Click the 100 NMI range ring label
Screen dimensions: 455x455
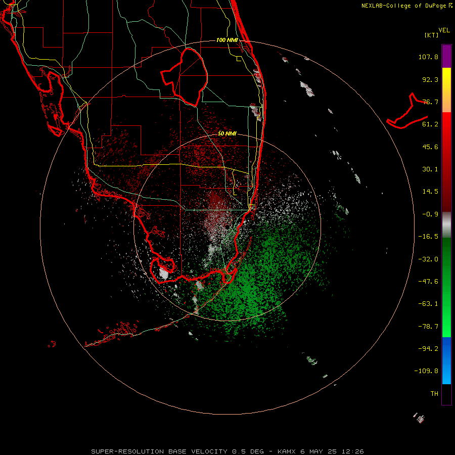coord(227,40)
